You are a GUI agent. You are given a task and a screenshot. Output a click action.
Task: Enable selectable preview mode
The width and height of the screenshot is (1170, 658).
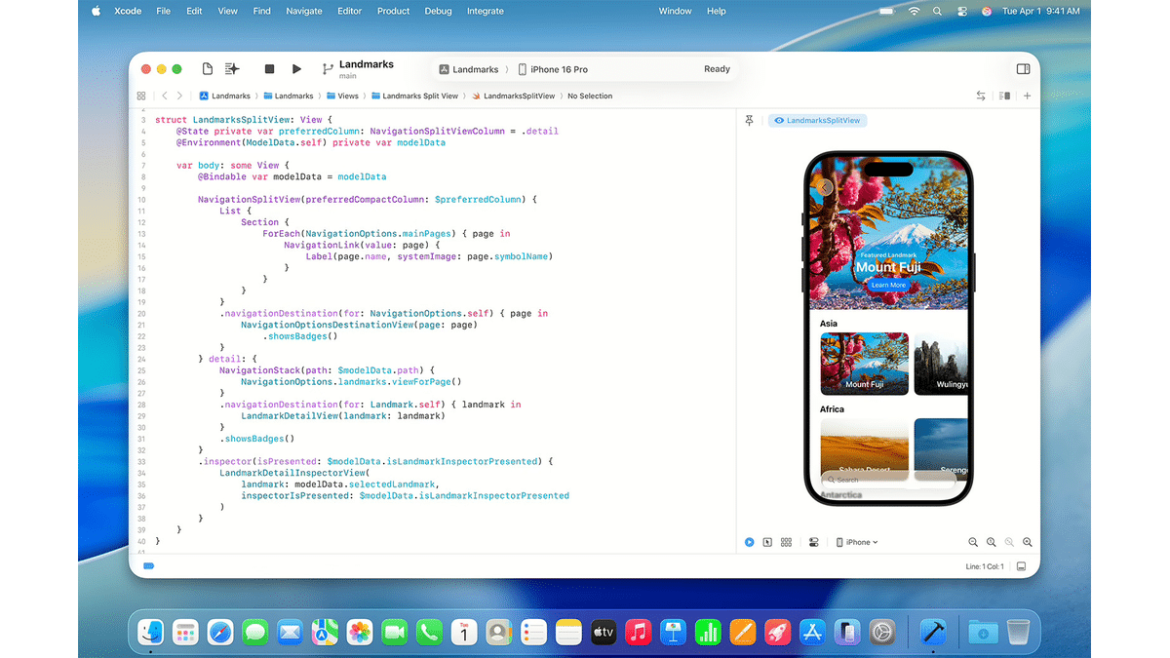[767, 542]
